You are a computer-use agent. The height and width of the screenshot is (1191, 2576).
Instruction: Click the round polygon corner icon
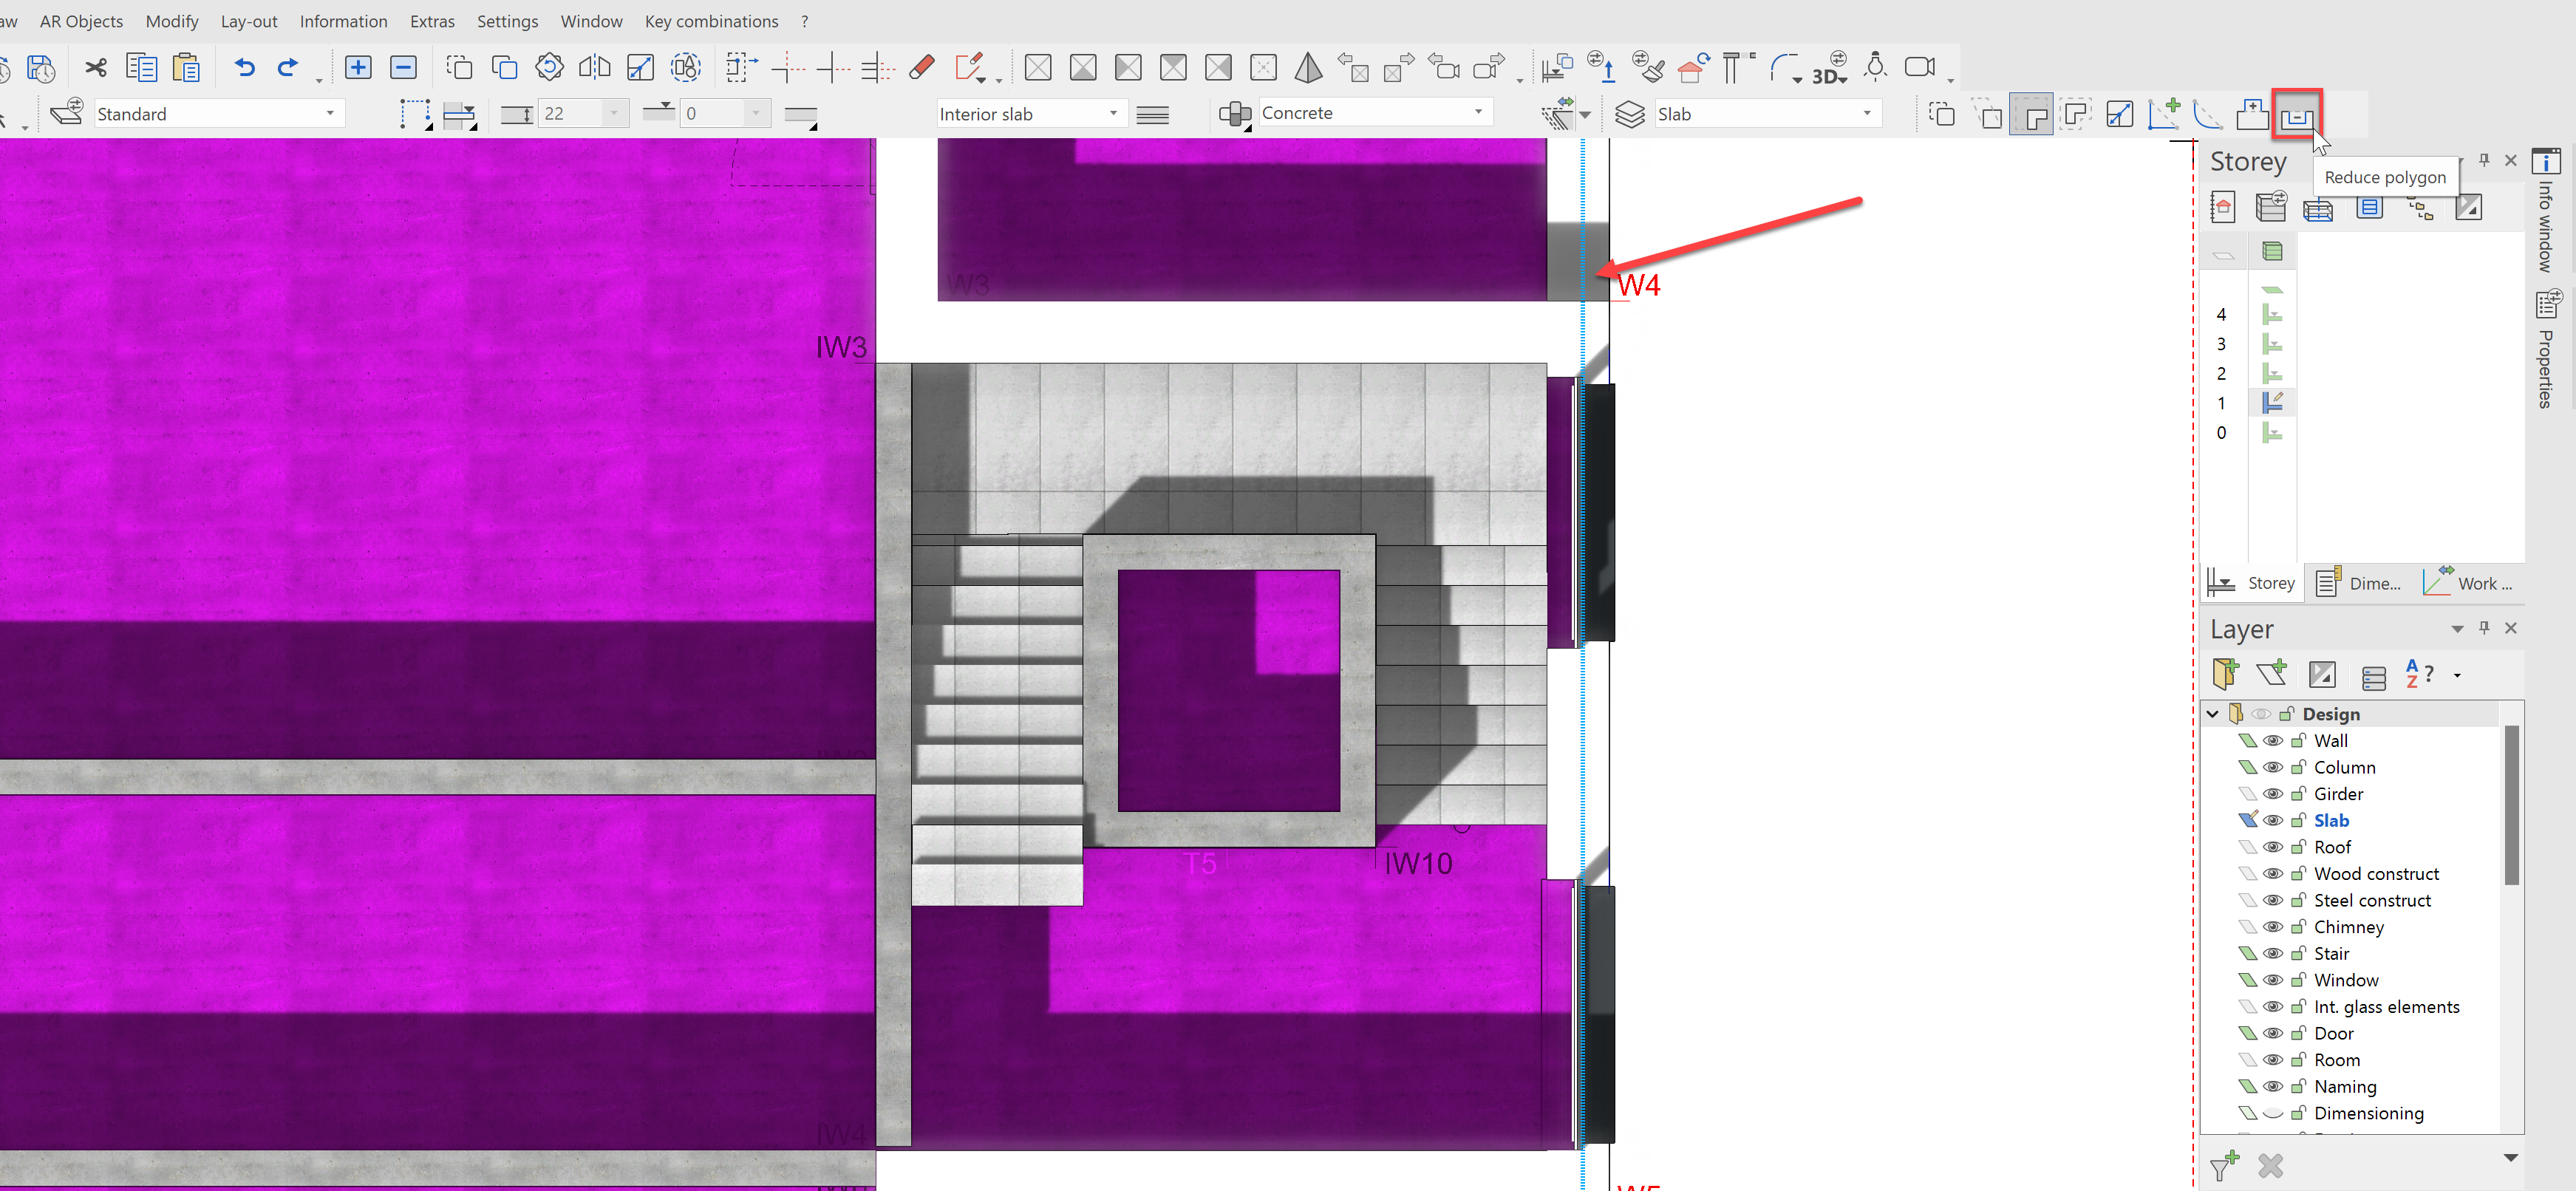click(2208, 115)
